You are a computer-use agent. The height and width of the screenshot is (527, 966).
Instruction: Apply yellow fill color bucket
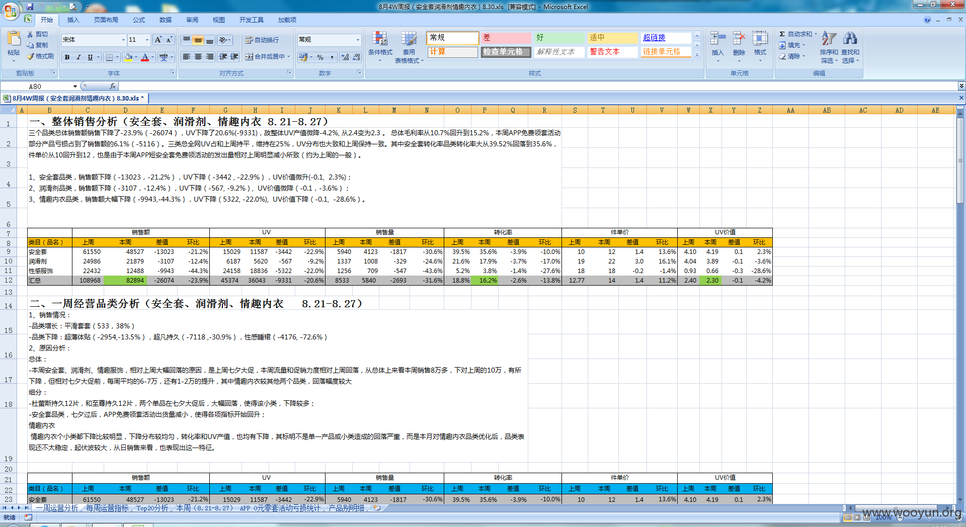click(x=129, y=57)
